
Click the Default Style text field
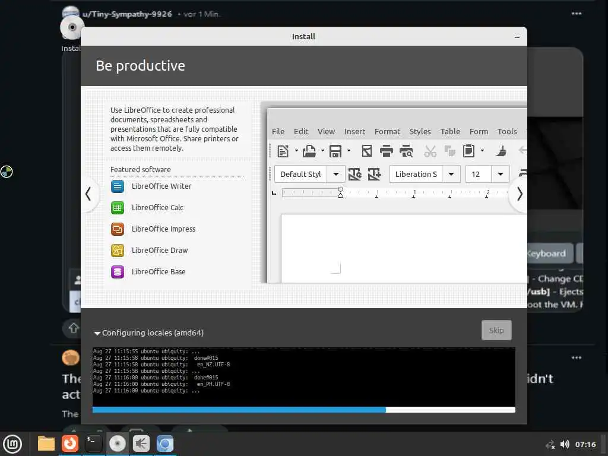301,174
